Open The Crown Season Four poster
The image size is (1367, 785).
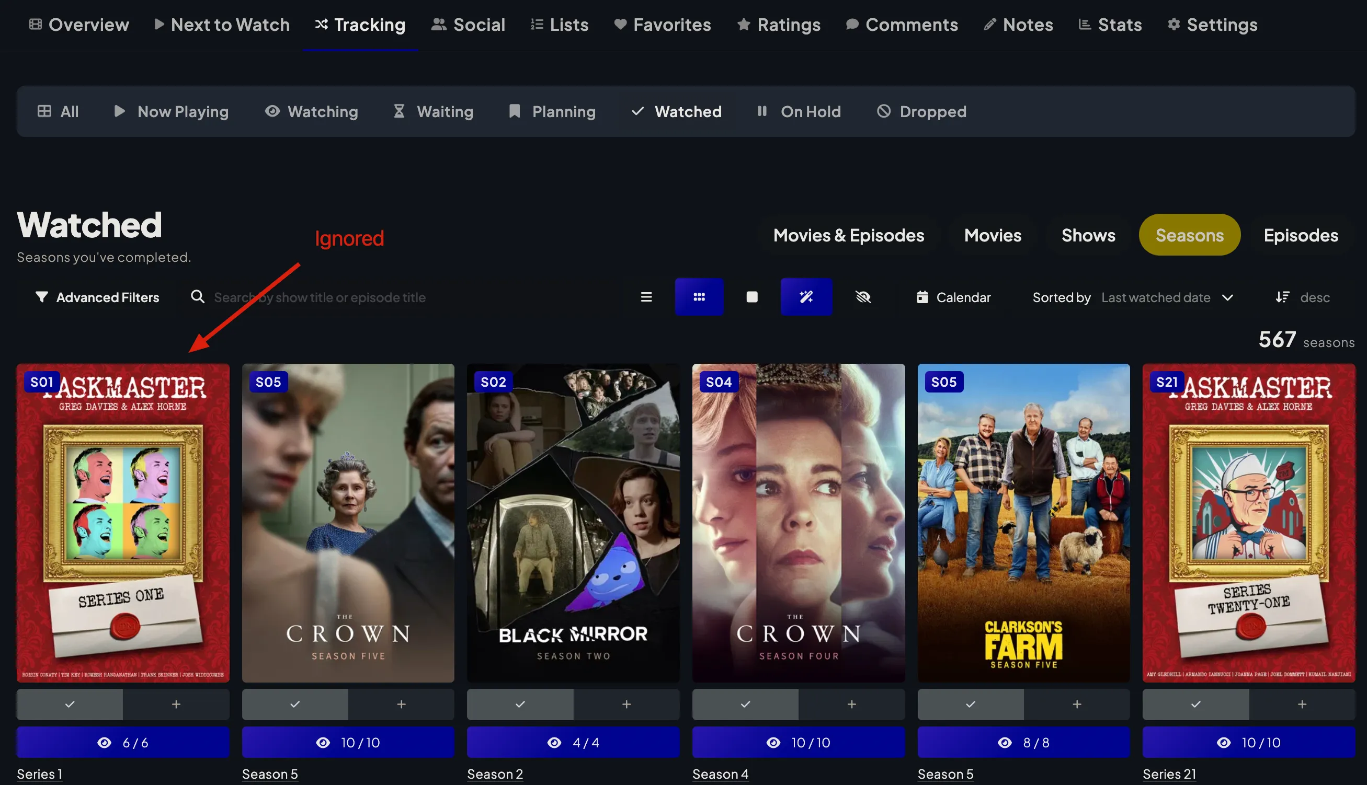point(799,523)
